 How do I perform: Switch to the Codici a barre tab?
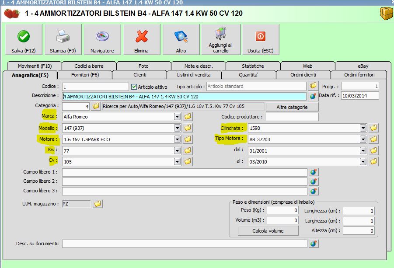click(89, 66)
